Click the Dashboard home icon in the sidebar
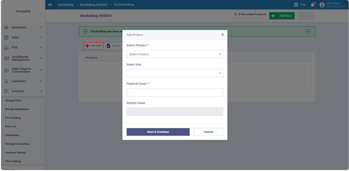This screenshot has width=349, height=171. (x=7, y=27)
